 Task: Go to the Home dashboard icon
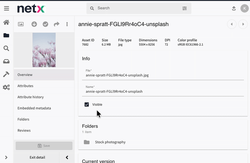(x=6, y=22)
